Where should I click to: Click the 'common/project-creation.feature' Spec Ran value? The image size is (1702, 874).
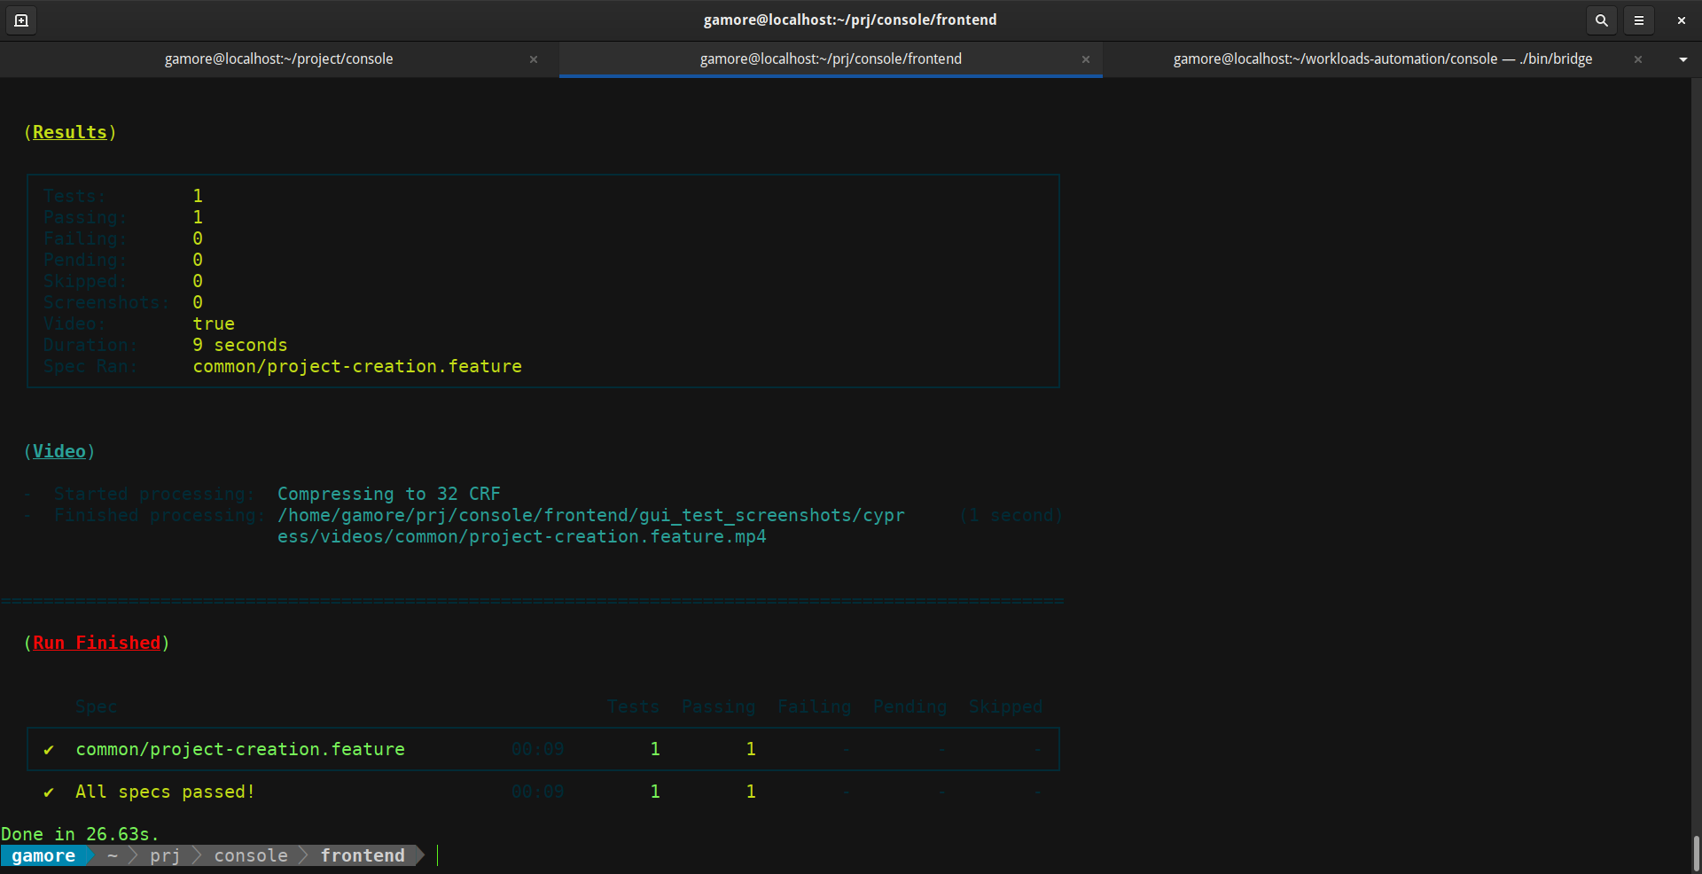point(357,366)
